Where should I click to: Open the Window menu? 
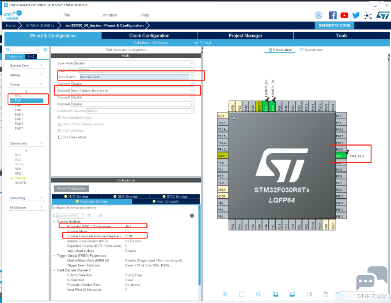(x=110, y=15)
